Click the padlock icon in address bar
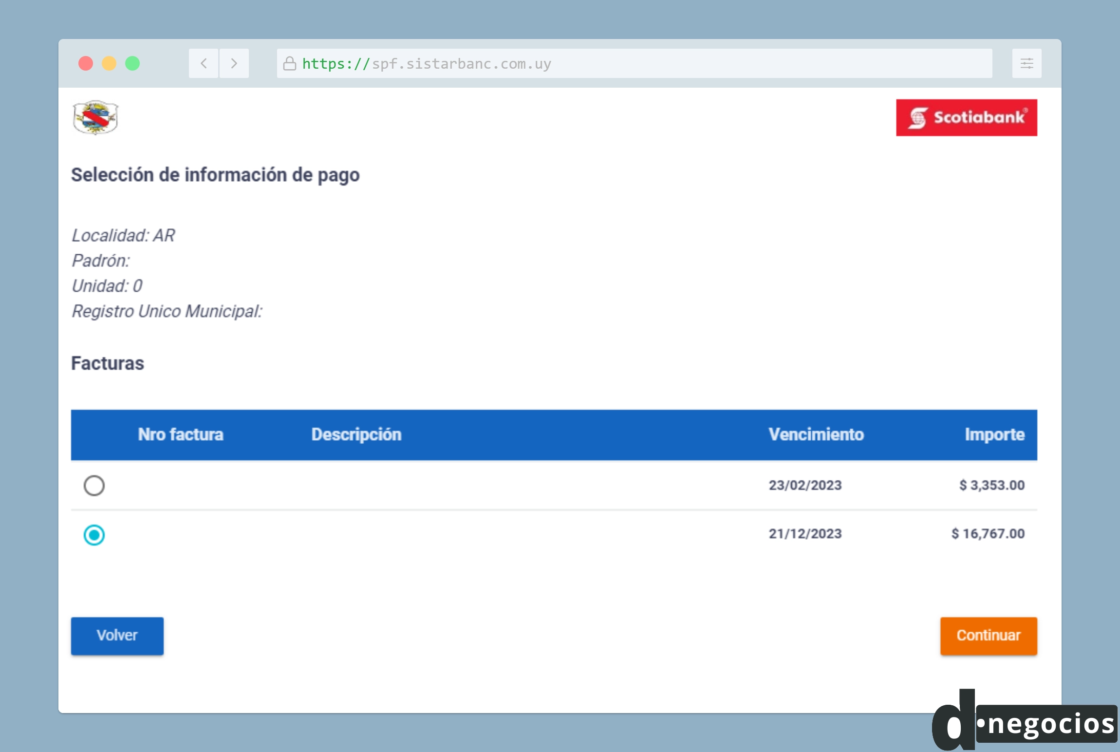The height and width of the screenshot is (752, 1120). click(x=290, y=63)
